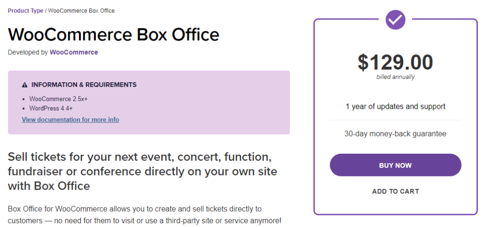Click the billed annually label
The width and height of the screenshot is (484, 227).
396,77
